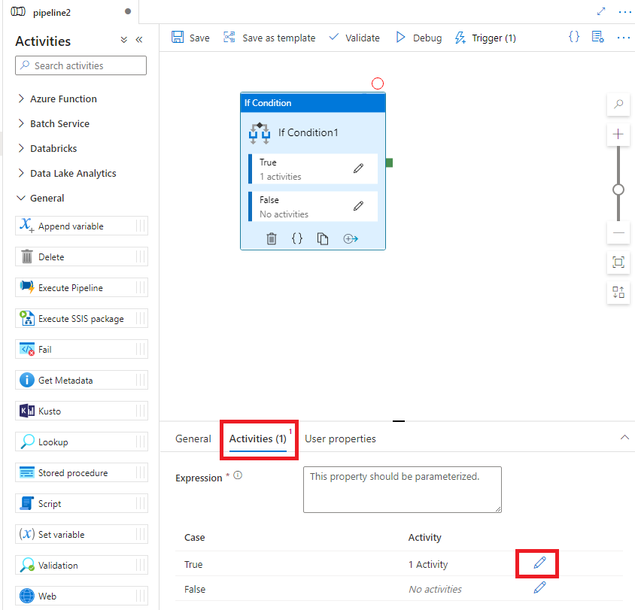
Task: Select If Condition1 activity name on canvas
Action: [x=308, y=133]
